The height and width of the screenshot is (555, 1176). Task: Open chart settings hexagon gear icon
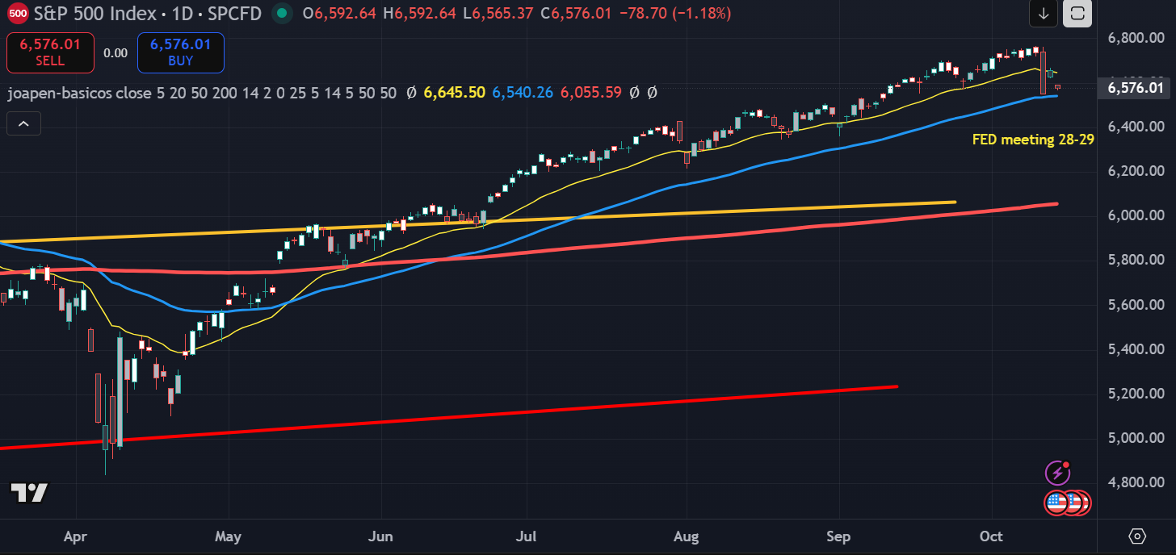pyautogui.click(x=1137, y=536)
